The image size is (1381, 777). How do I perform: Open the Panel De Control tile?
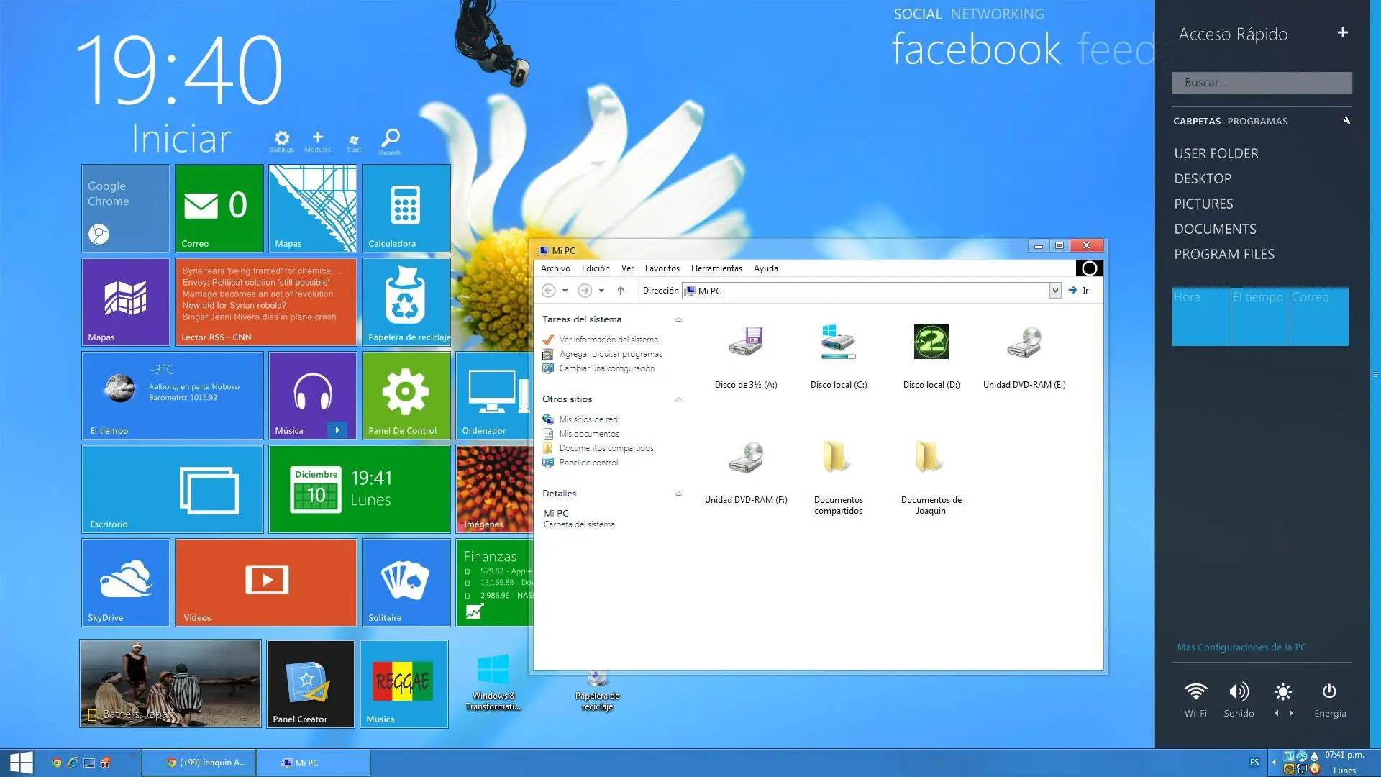tap(406, 396)
